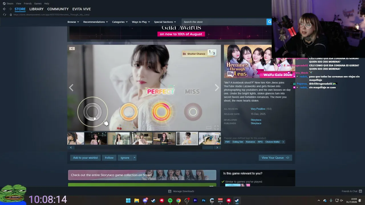Show next screenshot with large right arrow
The width and height of the screenshot is (365, 205).
217,88
